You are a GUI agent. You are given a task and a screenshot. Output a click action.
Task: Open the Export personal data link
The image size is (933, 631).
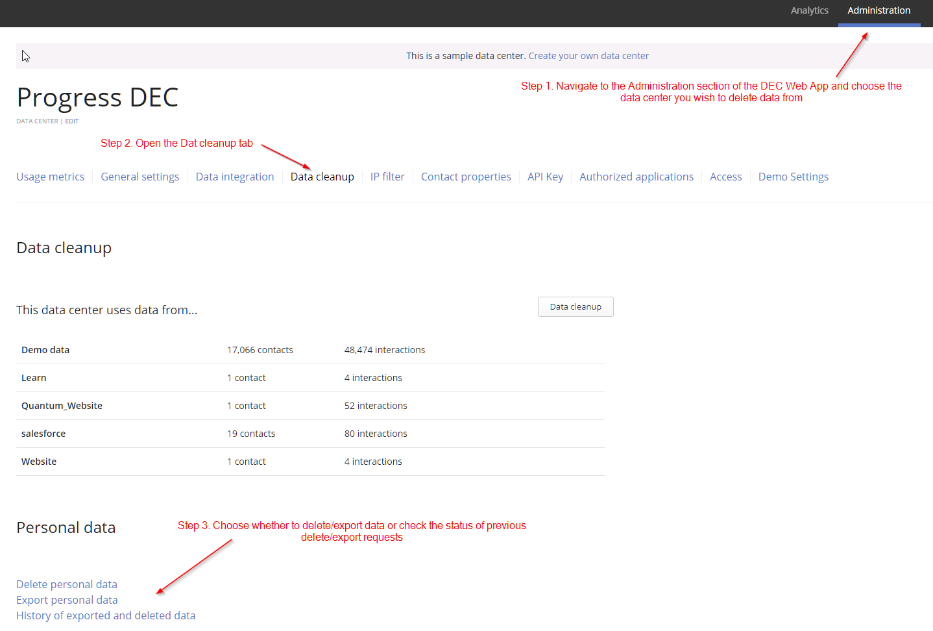67,600
